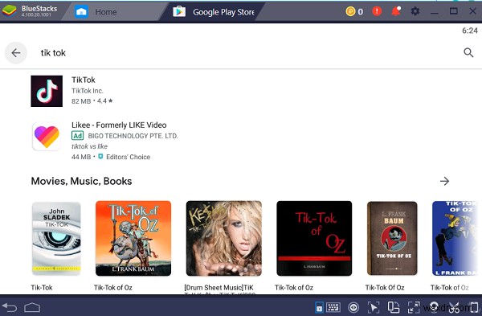Viewport: 482px width, 316px height.
Task: Click the Play Store tab icon
Action: [179, 12]
